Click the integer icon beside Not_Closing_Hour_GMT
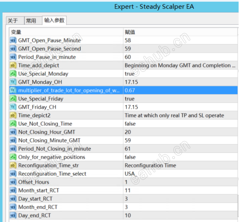Viewport: 239px width, 222px height. tap(13, 132)
